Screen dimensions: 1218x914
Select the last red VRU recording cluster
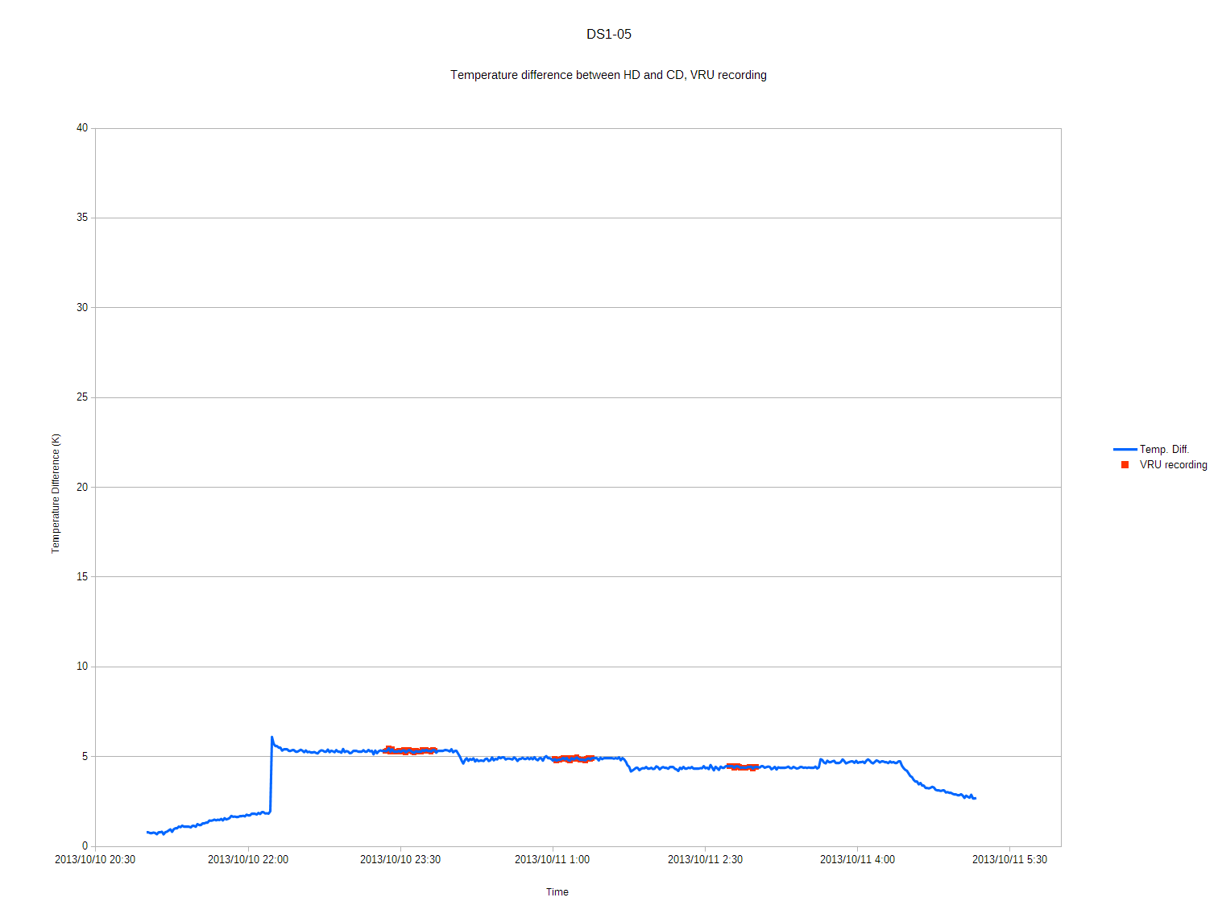click(742, 767)
